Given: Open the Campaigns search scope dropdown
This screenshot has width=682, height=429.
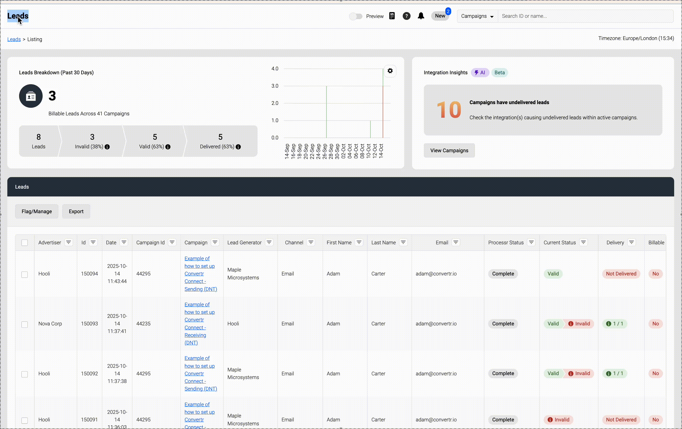Looking at the screenshot, I should (x=477, y=16).
